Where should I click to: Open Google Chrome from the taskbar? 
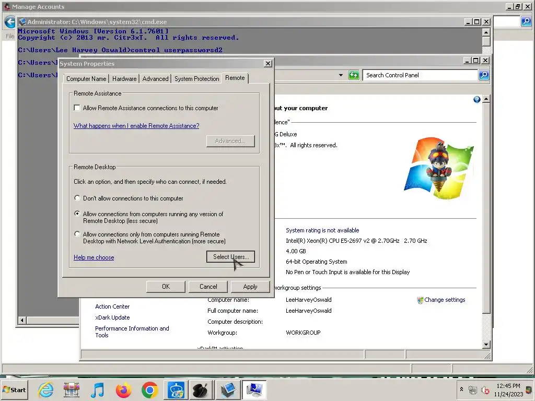click(149, 390)
